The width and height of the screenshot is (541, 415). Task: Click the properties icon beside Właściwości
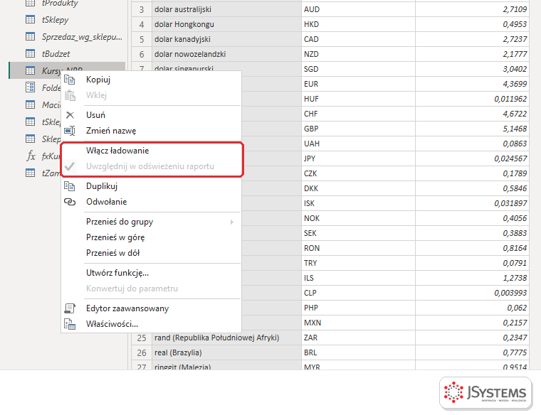tap(70, 324)
